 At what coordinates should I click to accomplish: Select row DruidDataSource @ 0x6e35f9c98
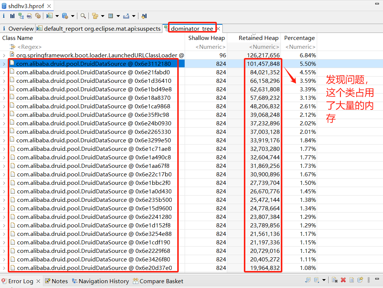tap(158, 115)
